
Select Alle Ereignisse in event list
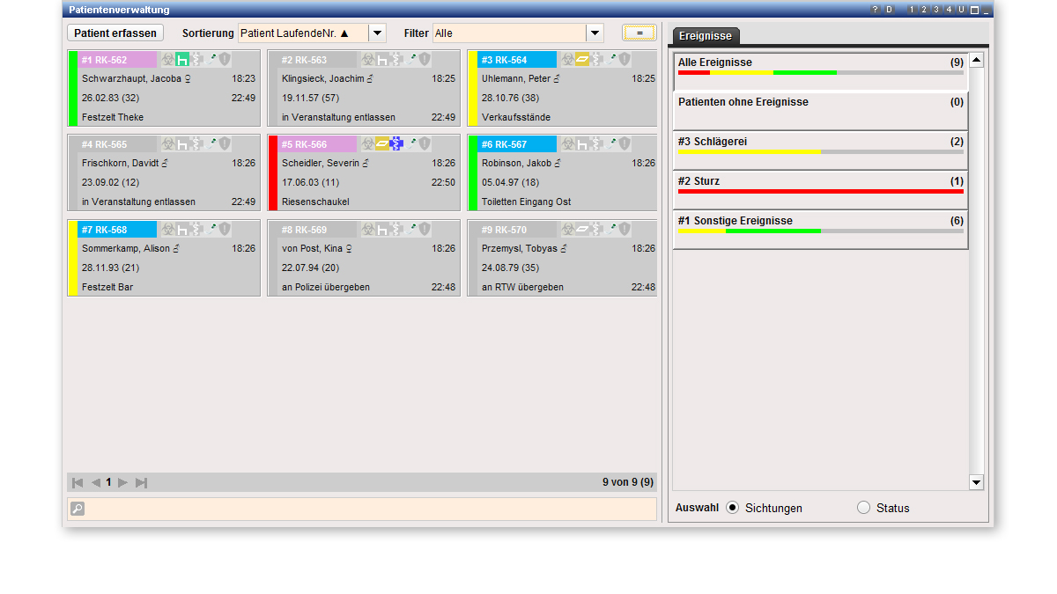pos(820,71)
